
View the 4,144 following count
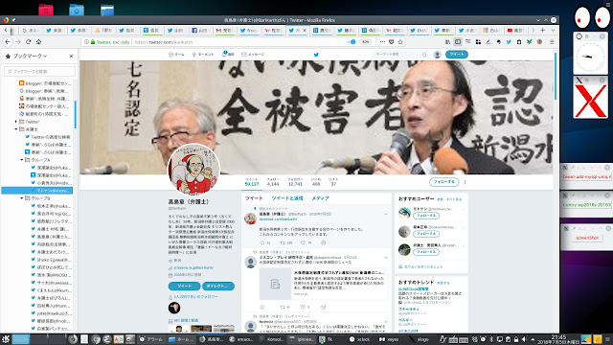click(x=273, y=182)
